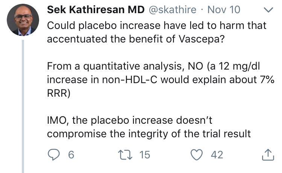Screen dimensions: 282x173
Task: Open the Sek Kathiresan MD display name
Action: pyautogui.click(x=96, y=9)
